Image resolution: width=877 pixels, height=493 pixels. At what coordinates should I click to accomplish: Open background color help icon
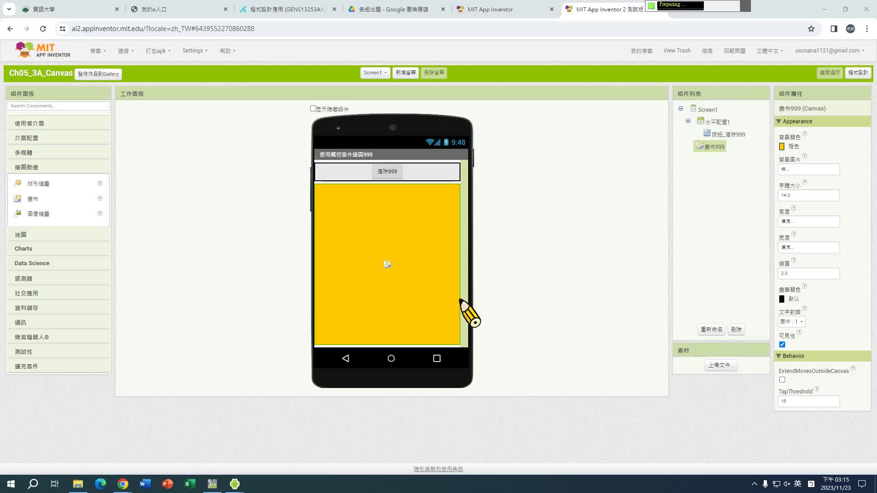click(805, 134)
